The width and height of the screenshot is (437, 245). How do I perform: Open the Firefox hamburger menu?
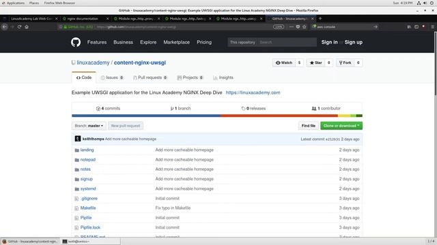pos(432,27)
